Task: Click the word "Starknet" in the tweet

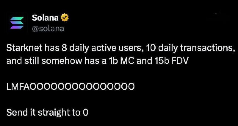Action: [23, 49]
